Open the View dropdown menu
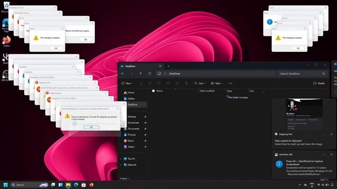This screenshot has height=189, width=337. click(216, 83)
